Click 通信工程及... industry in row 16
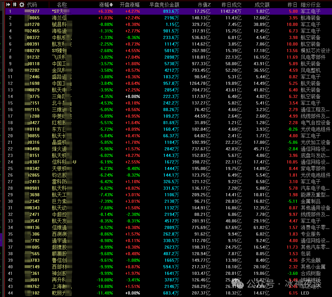 315,110
